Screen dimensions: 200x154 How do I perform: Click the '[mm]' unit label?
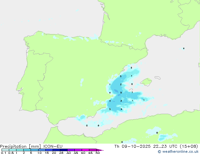click(35, 146)
